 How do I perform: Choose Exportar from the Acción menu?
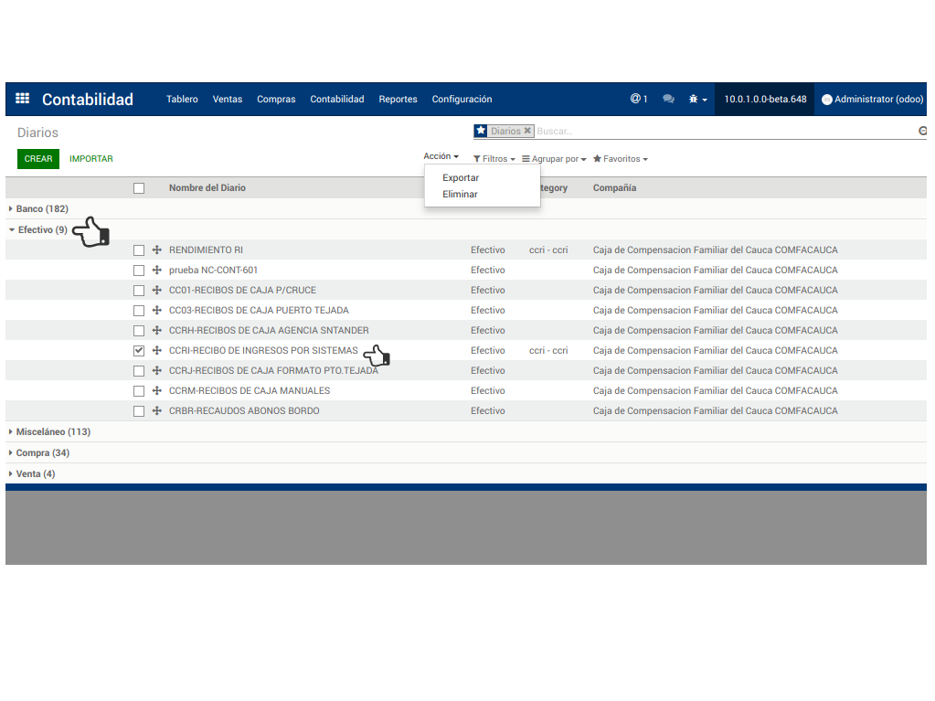[x=461, y=178]
